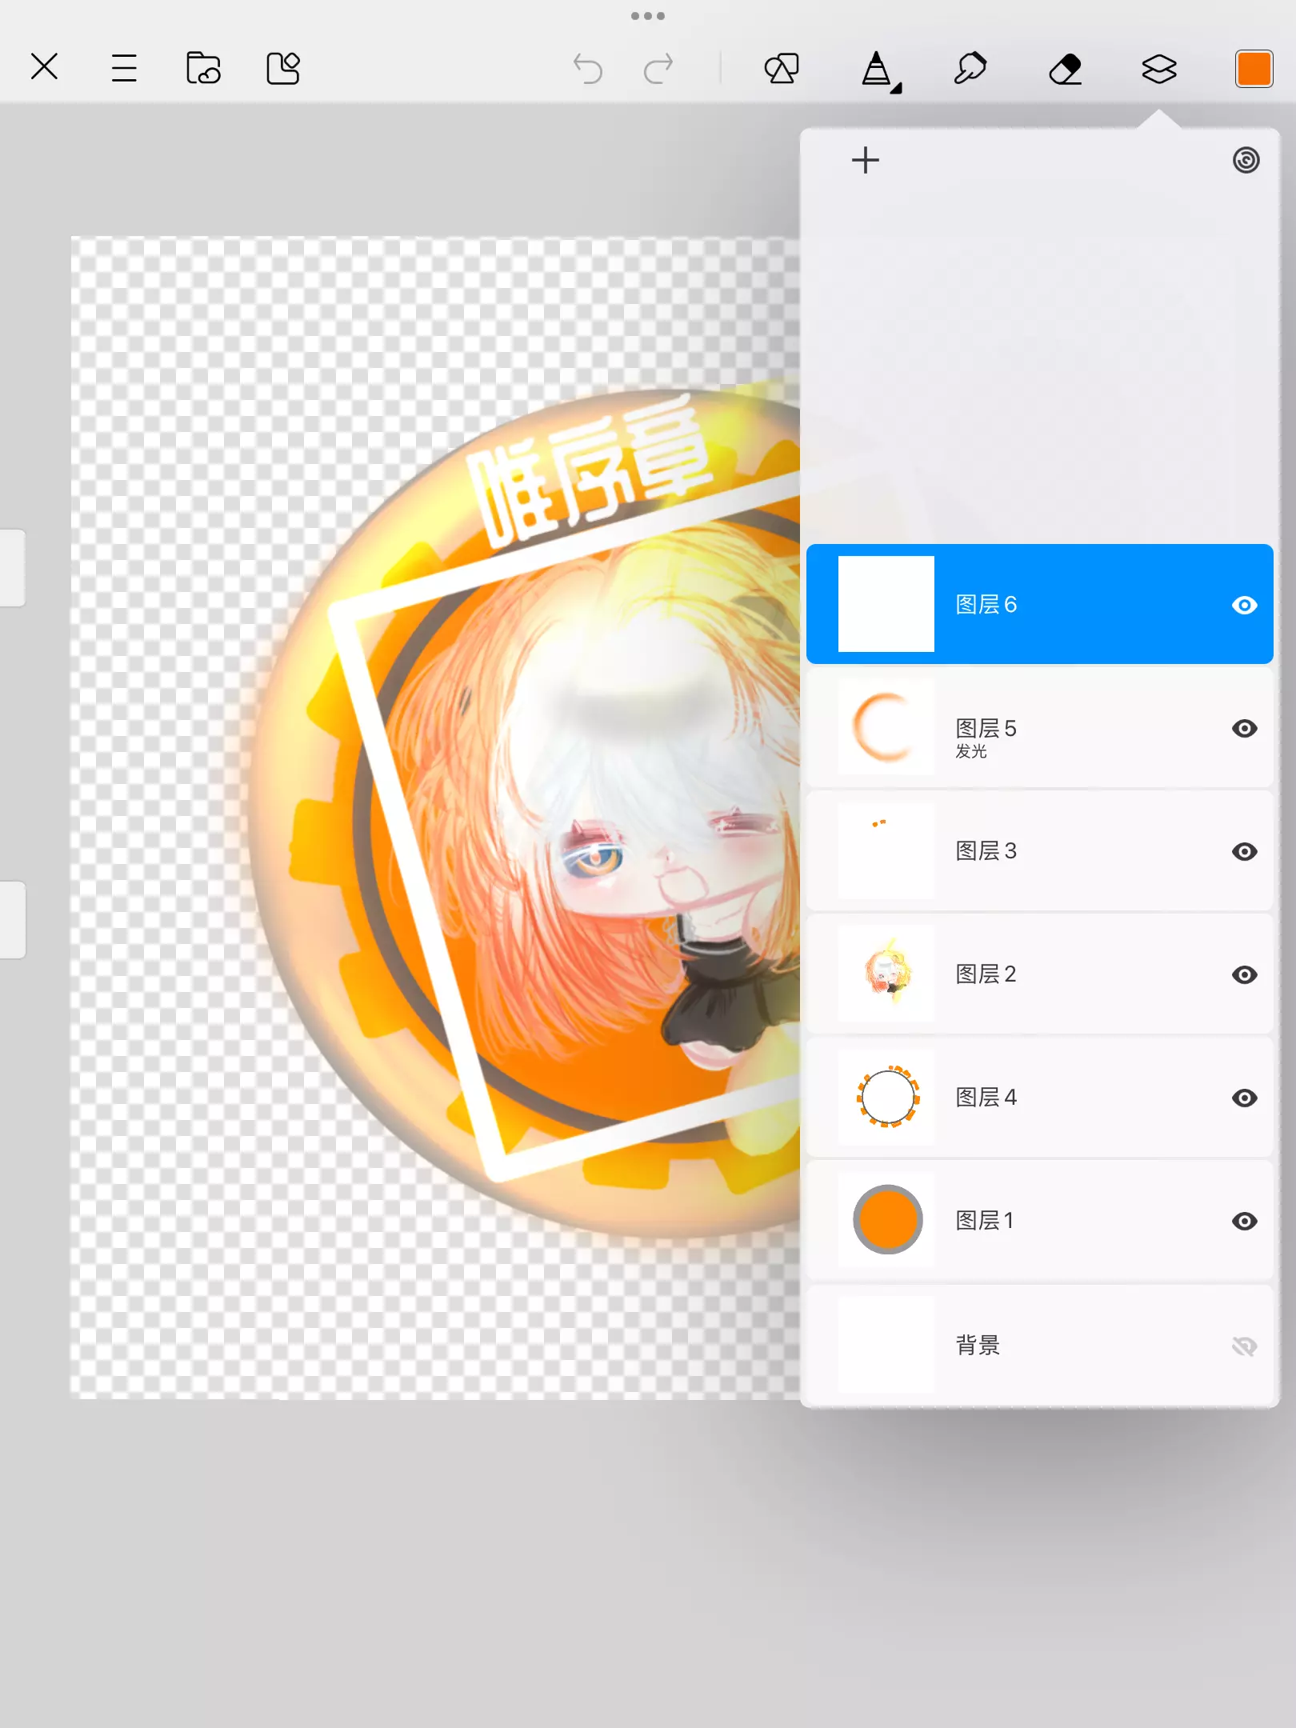
Task: Open the orange color swatch
Action: 1254,69
